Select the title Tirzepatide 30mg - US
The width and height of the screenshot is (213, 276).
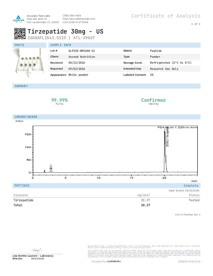tap(65, 32)
